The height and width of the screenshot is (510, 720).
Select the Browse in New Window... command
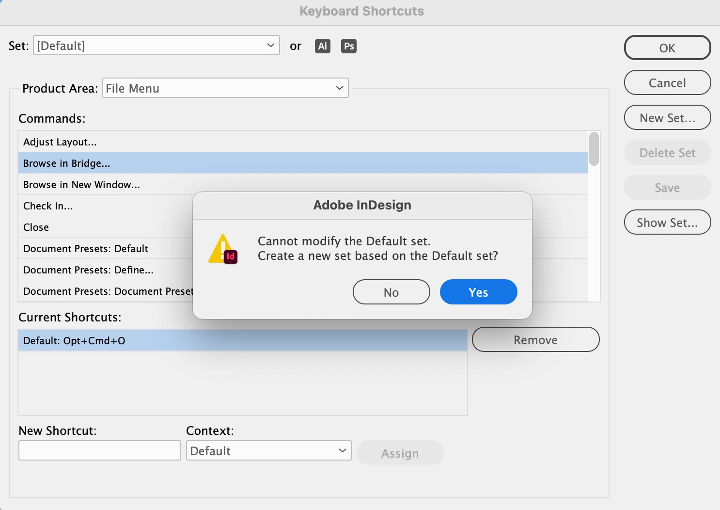pyautogui.click(x=303, y=184)
